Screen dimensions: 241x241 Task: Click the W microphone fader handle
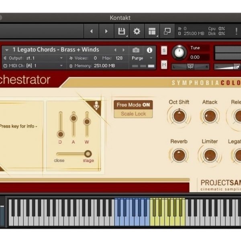[87, 122]
